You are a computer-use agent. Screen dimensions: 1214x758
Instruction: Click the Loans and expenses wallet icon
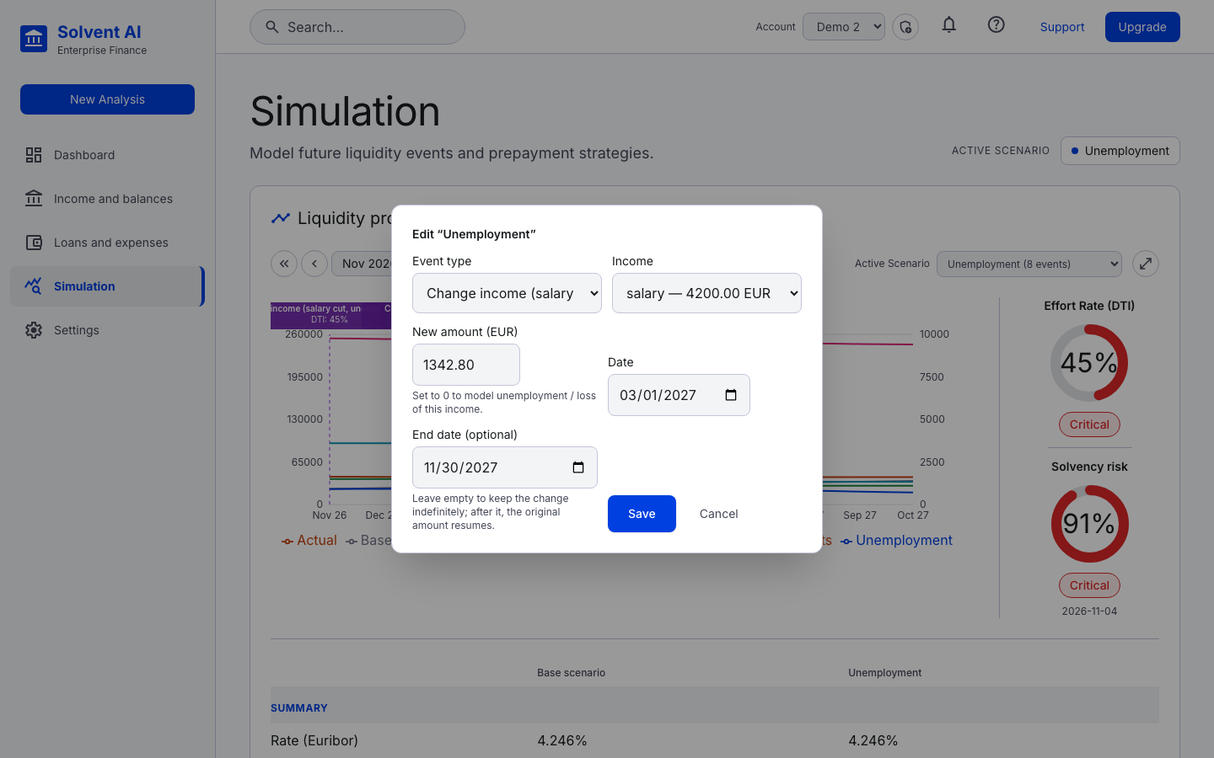pyautogui.click(x=34, y=243)
